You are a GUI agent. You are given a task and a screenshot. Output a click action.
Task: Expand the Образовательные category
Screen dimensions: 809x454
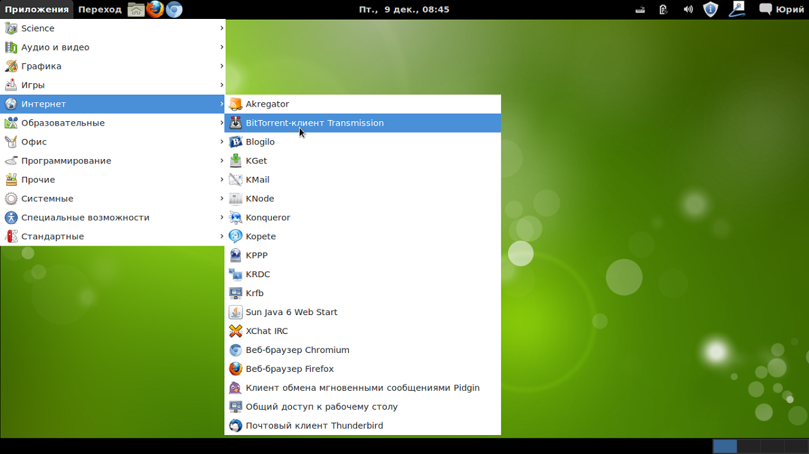tap(113, 123)
